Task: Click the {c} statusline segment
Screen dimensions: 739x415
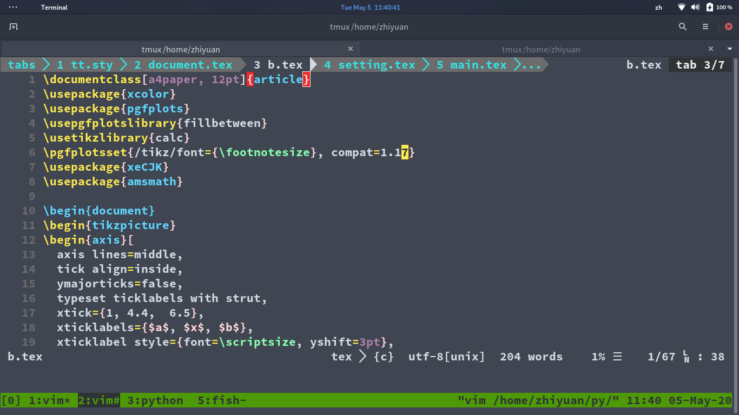Action: pos(384,357)
